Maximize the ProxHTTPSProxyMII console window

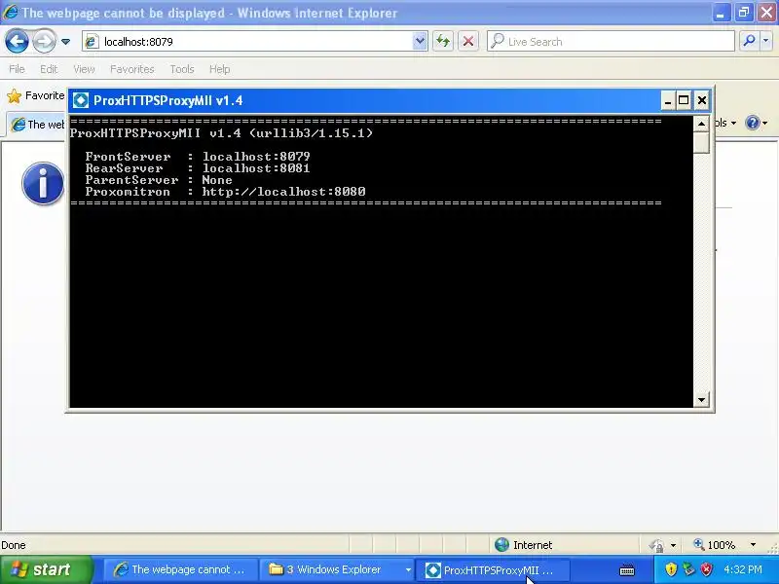pyautogui.click(x=684, y=101)
